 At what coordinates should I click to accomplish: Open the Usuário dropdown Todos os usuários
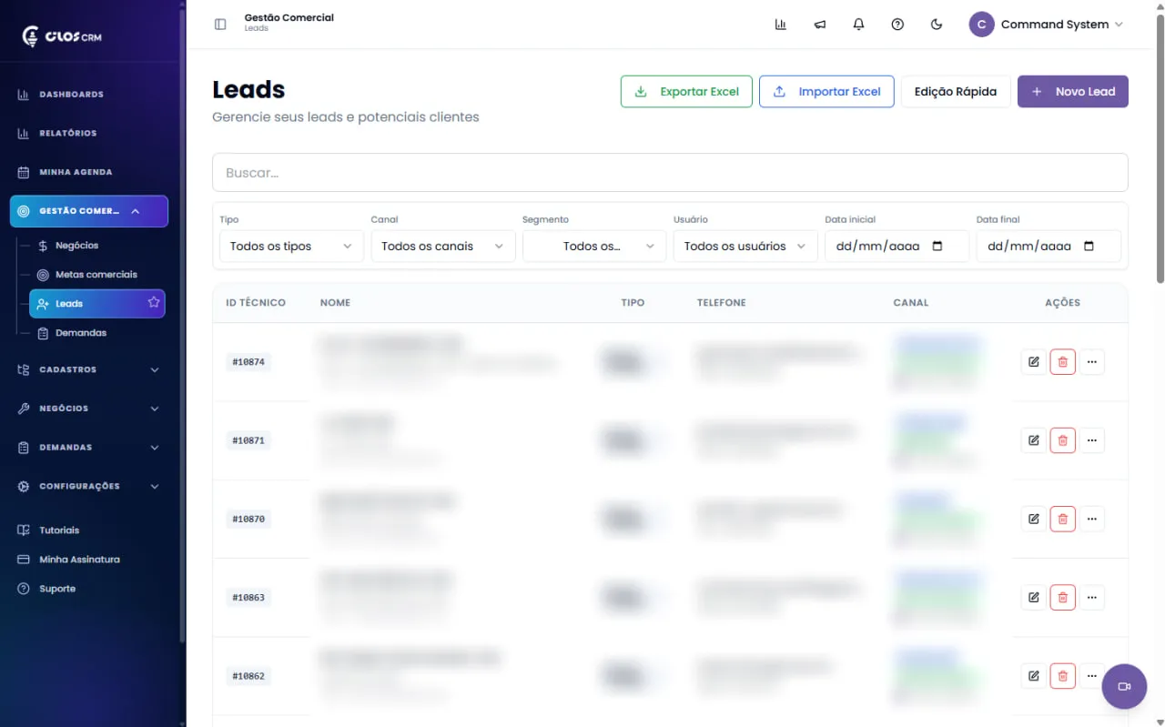click(745, 247)
